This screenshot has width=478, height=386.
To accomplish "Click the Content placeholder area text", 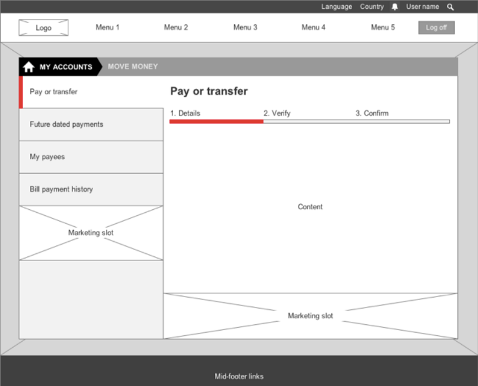I will pyautogui.click(x=310, y=207).
